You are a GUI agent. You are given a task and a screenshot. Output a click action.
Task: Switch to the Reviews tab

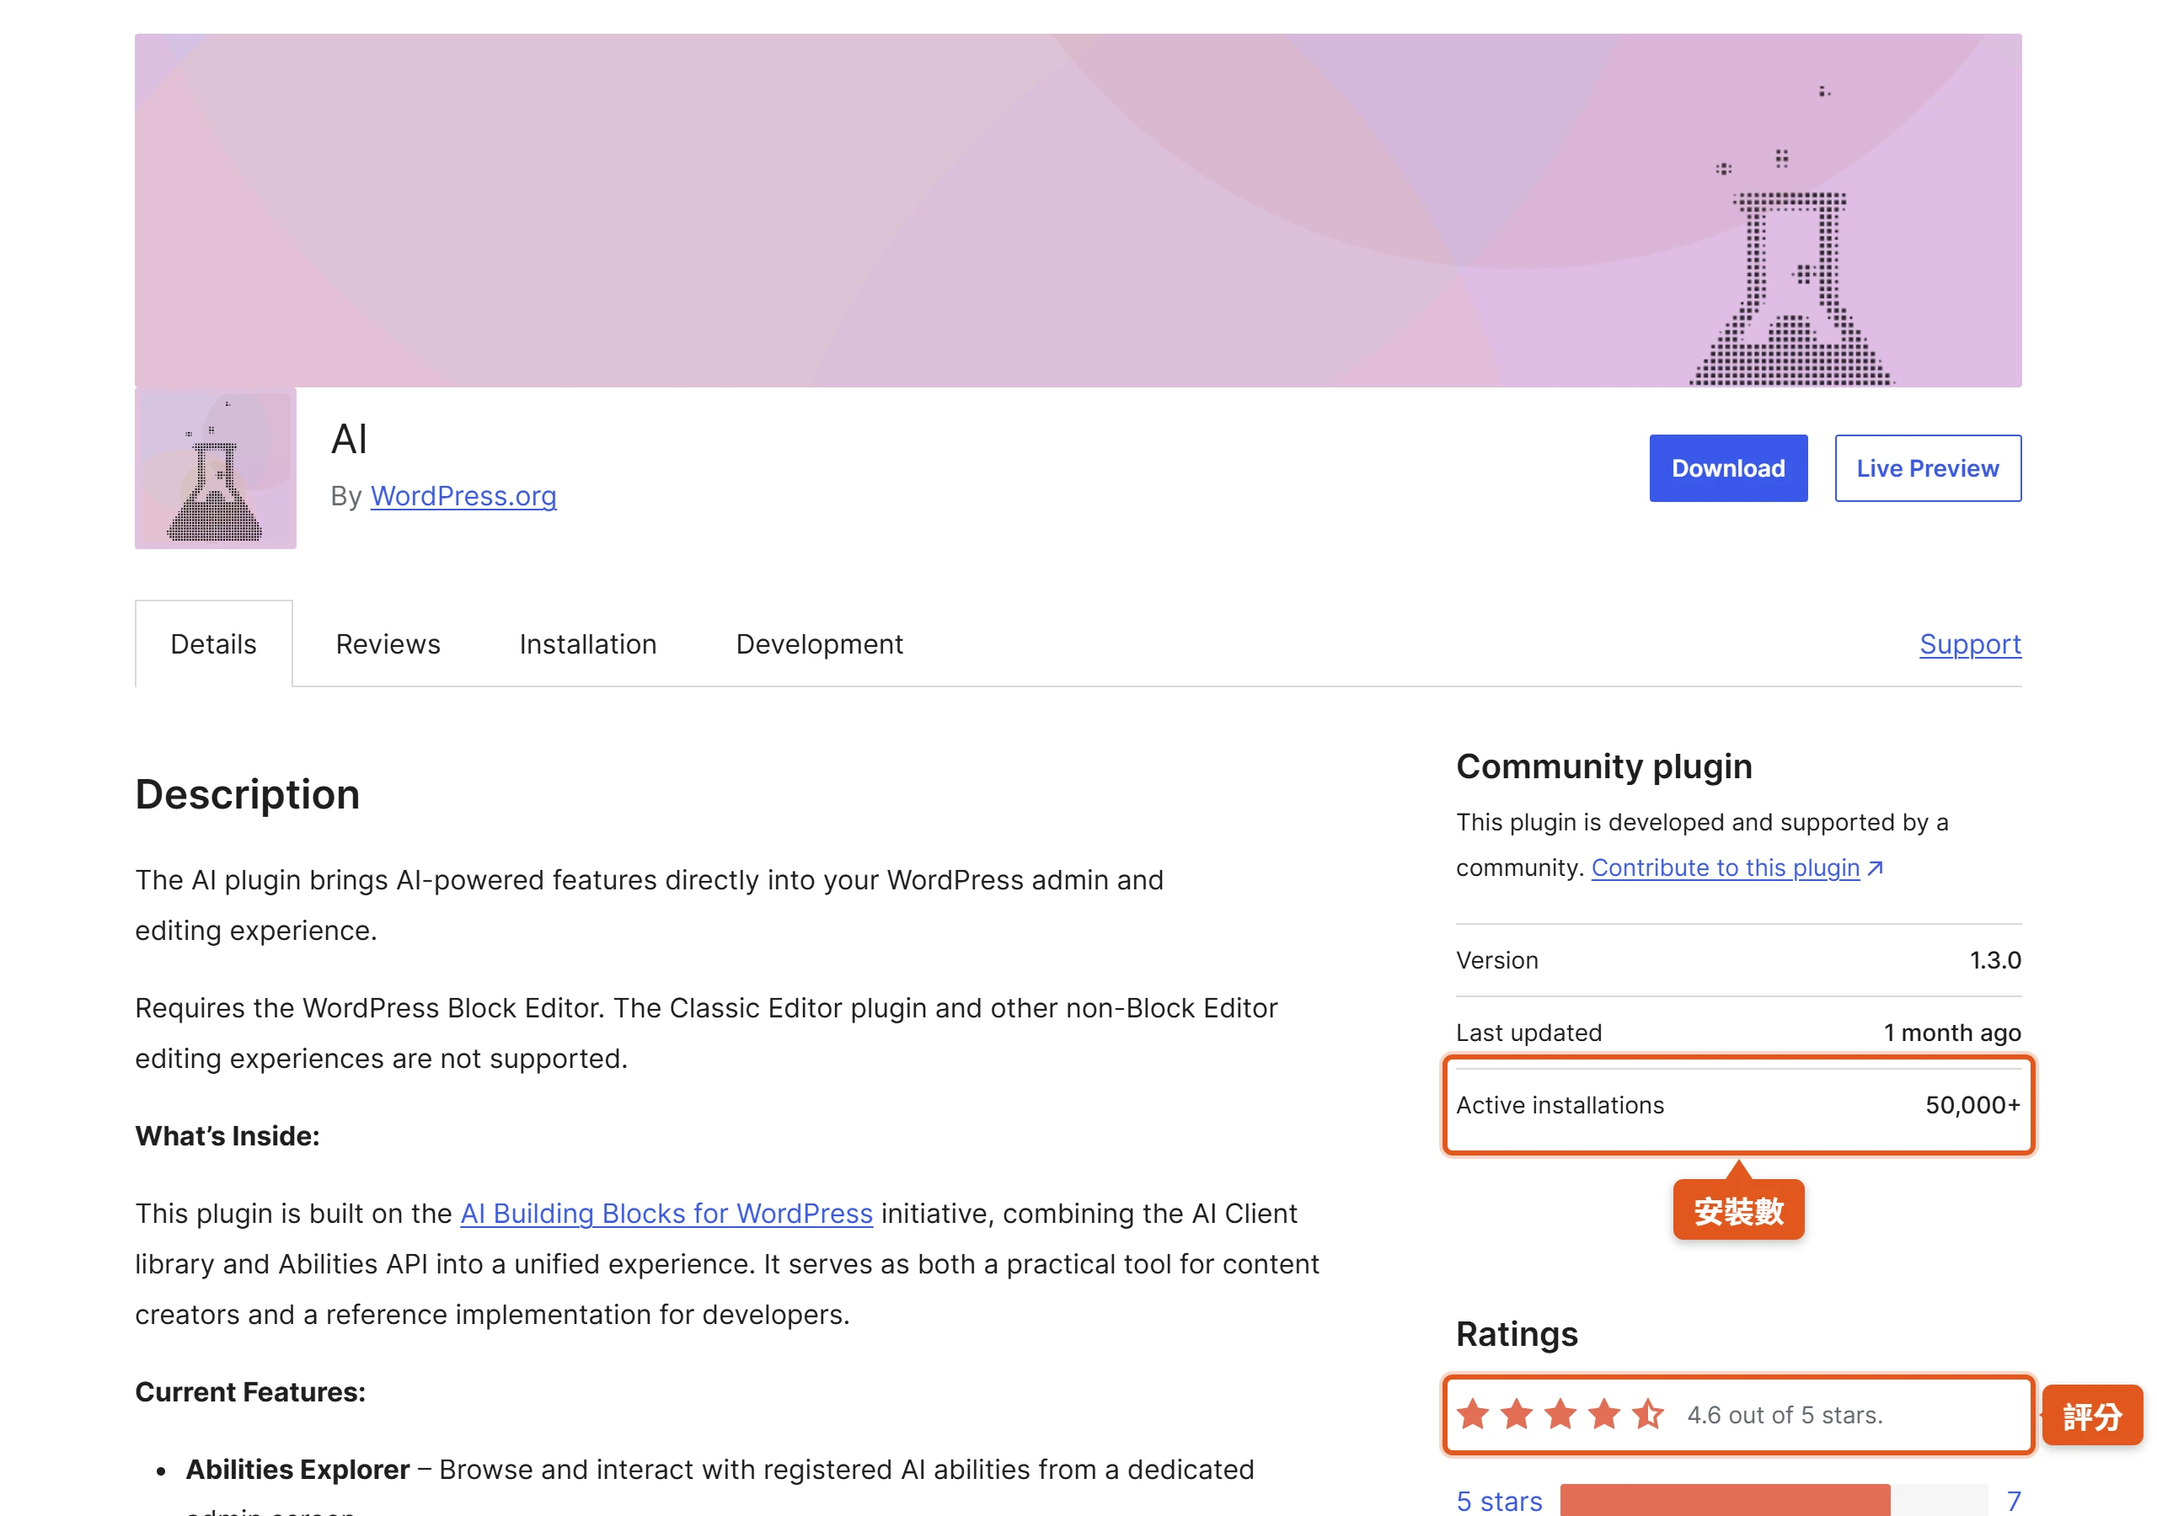click(388, 644)
